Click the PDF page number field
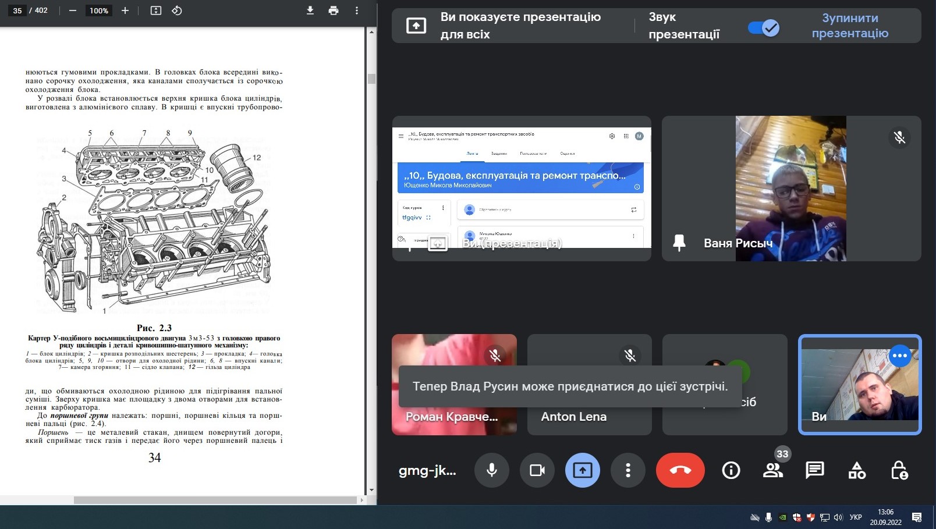This screenshot has width=936, height=529. tap(17, 10)
